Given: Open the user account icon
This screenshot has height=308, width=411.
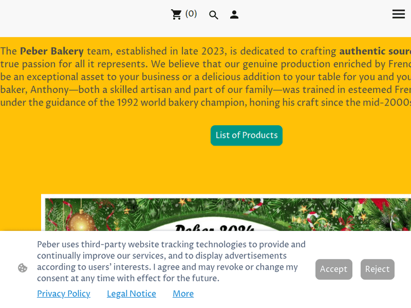Looking at the screenshot, I should coord(234,15).
